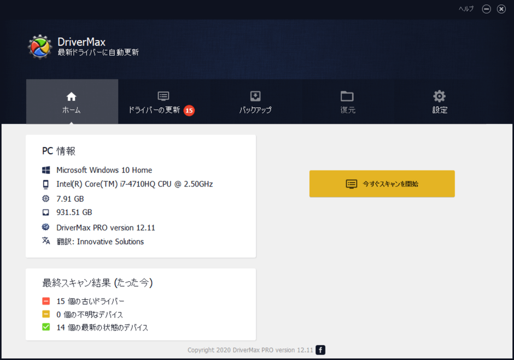Click the CPU icon beside Intel Core
The image size is (514, 360).
[x=46, y=184]
